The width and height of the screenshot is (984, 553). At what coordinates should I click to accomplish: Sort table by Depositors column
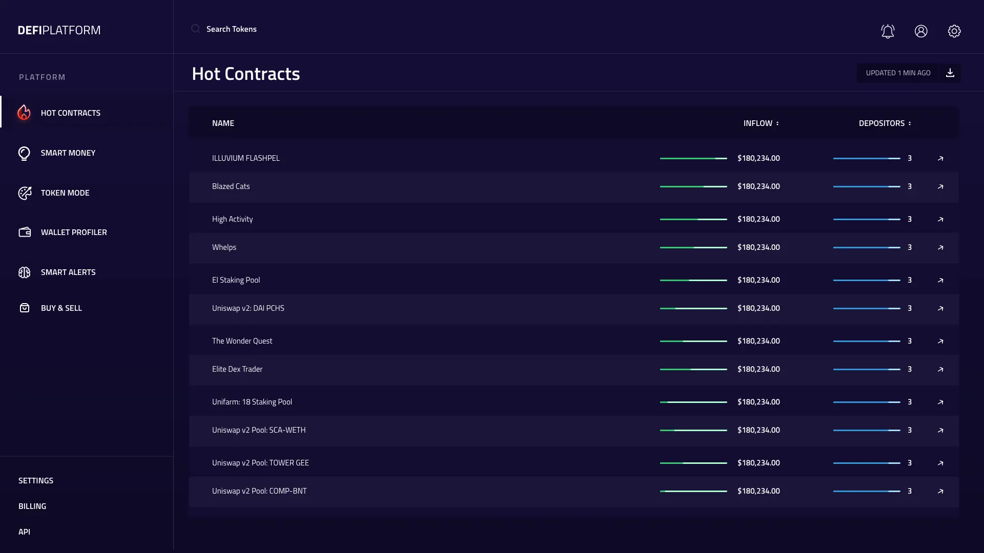point(885,123)
